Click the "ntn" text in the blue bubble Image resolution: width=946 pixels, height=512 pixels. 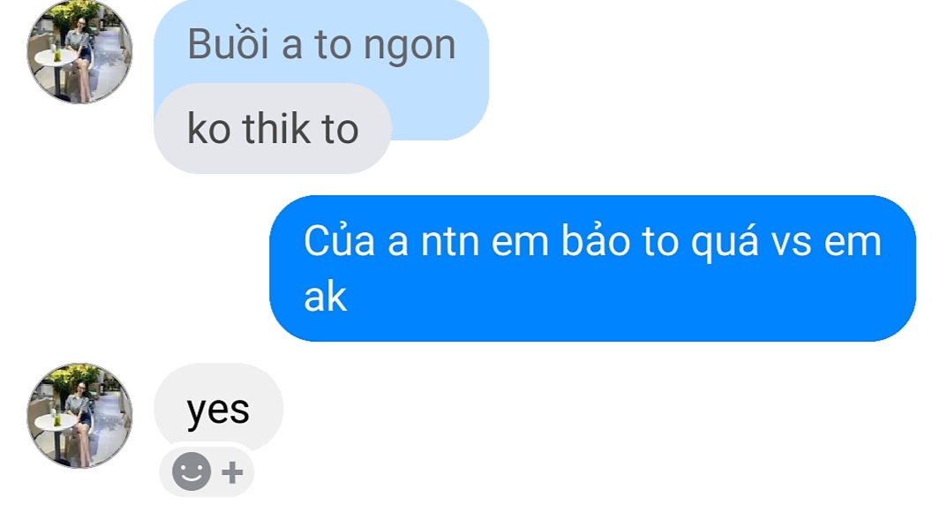(450, 242)
